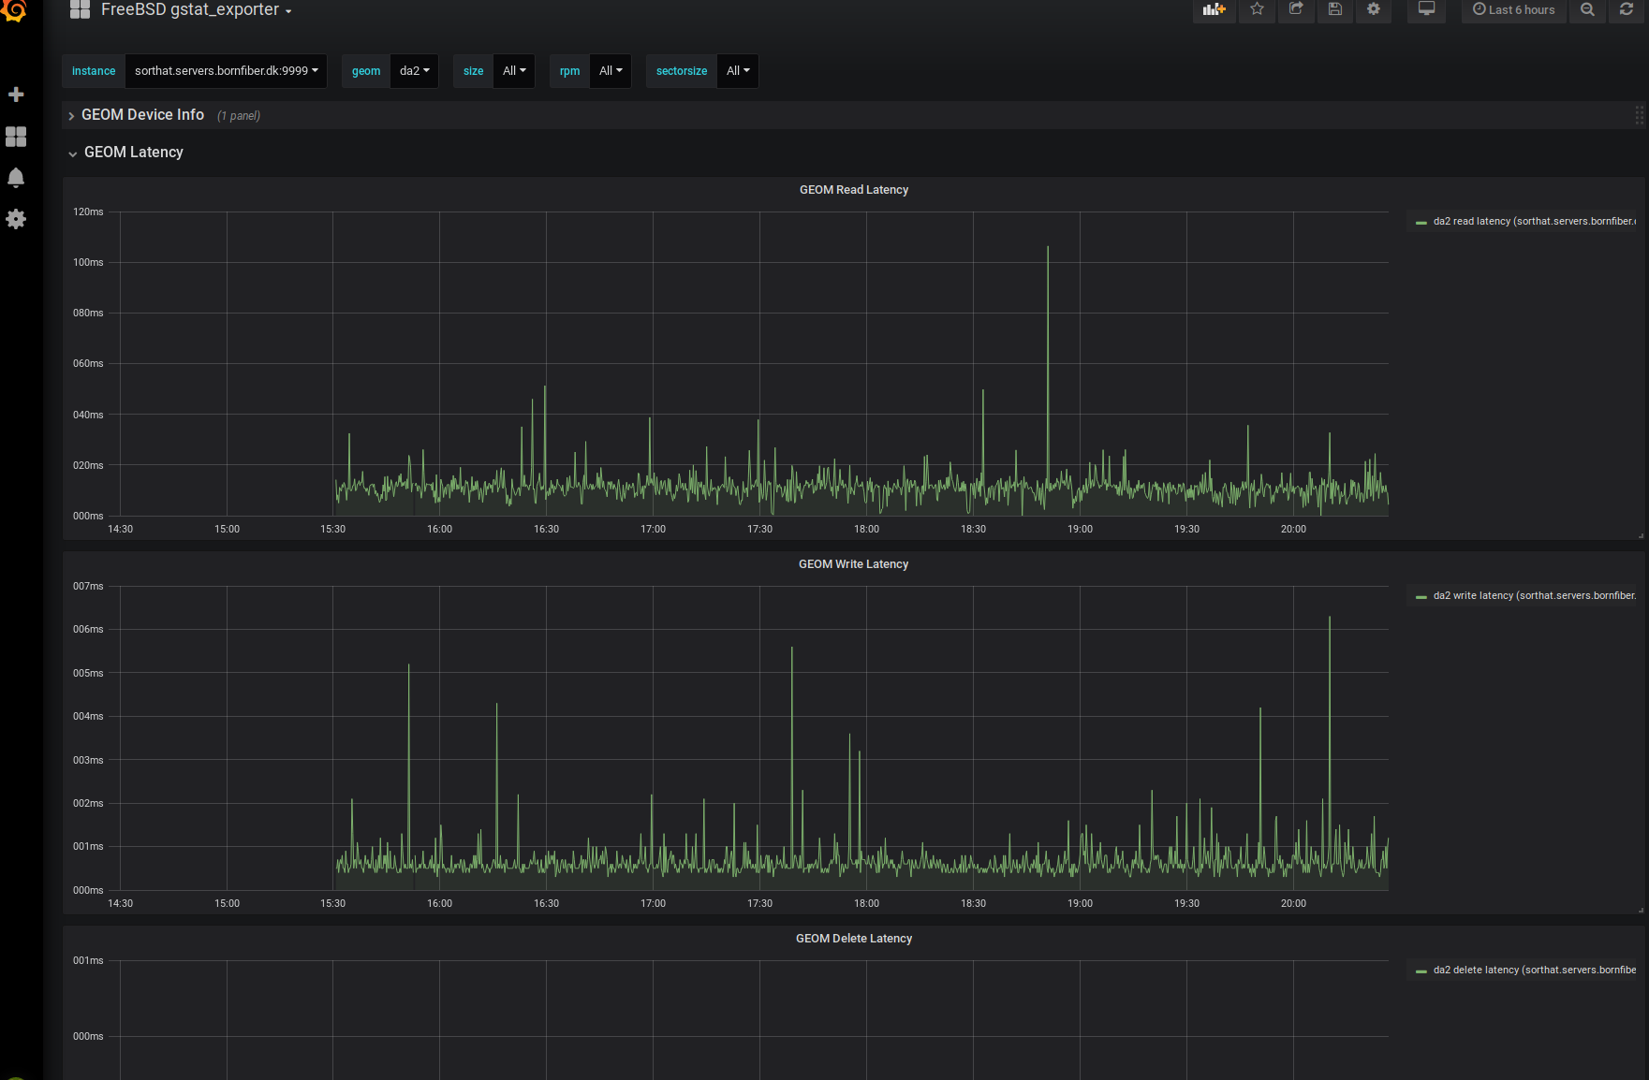Open Create plus menu in sidebar
This screenshot has height=1080, width=1649.
point(16,95)
